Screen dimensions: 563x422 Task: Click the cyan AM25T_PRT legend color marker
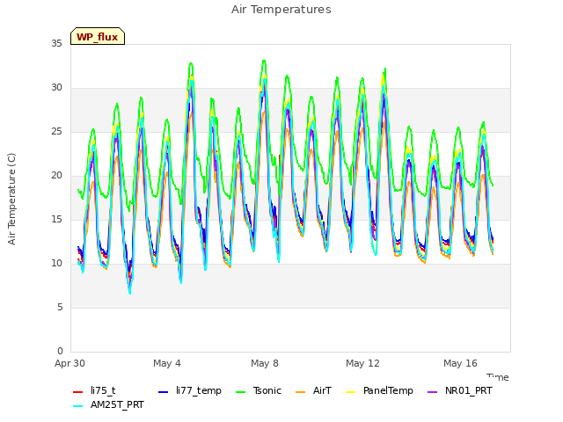[78, 406]
